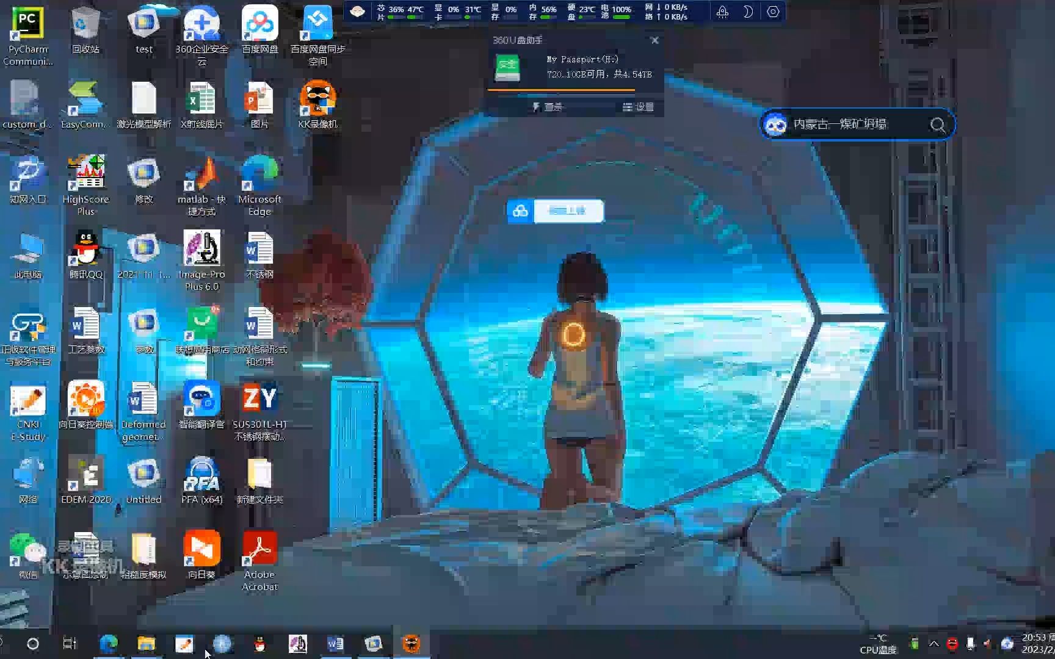Open KK录像机 taskbar icon
This screenshot has height=659, width=1055.
coord(411,644)
